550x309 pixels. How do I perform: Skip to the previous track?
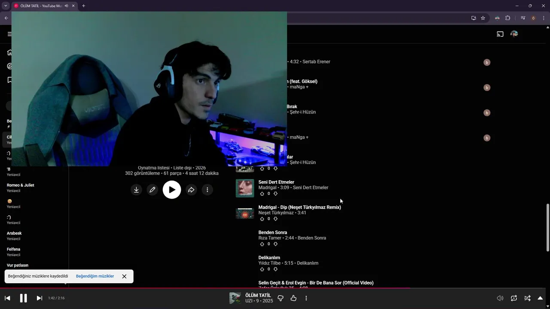(x=7, y=298)
